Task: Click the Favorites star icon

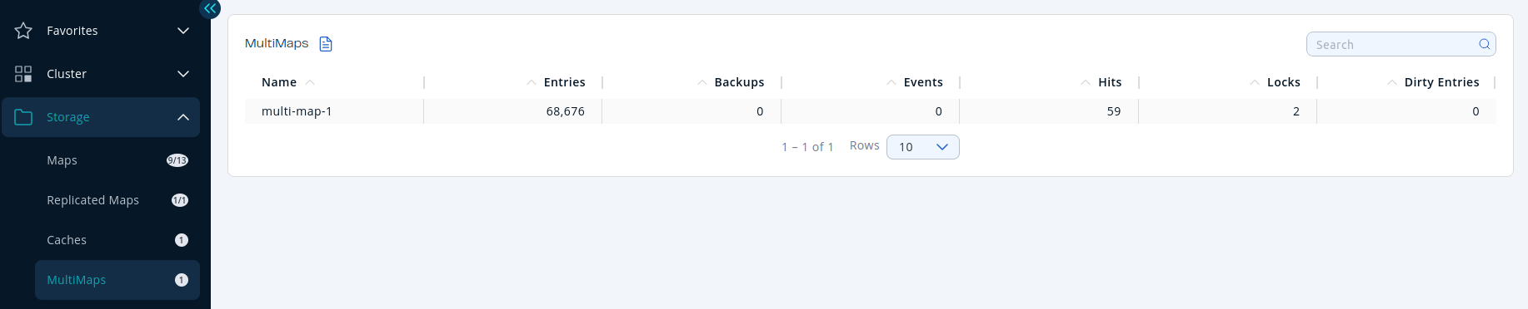Action: click(x=23, y=31)
